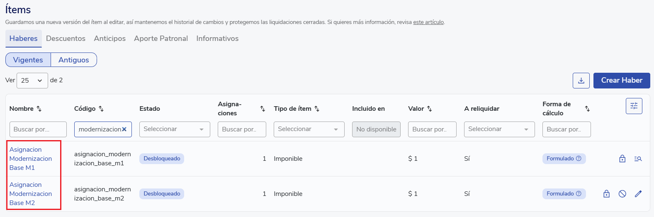This screenshot has height=217, width=654.
Task: Sort the table by Nombre column
Action: pos(39,109)
